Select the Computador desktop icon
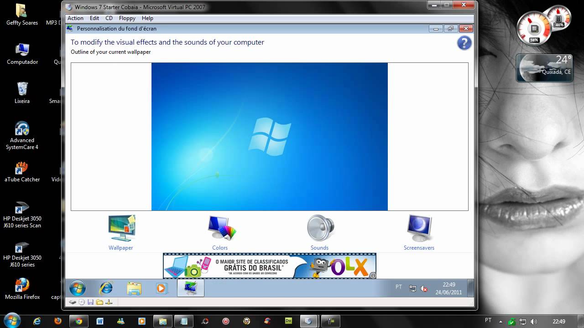This screenshot has height=328, width=584. (22, 54)
